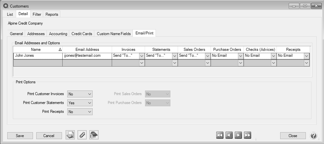Expand the Receipts email dropdown for John Jones
Viewport: 324px width, 144px height.
click(307, 56)
